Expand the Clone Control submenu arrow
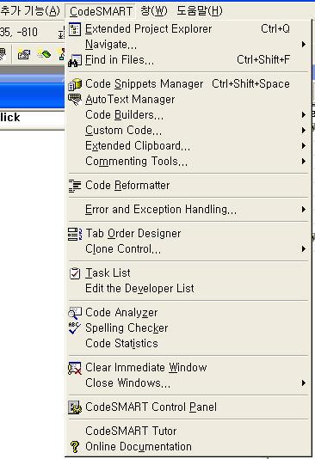The image size is (315, 459). point(304,248)
